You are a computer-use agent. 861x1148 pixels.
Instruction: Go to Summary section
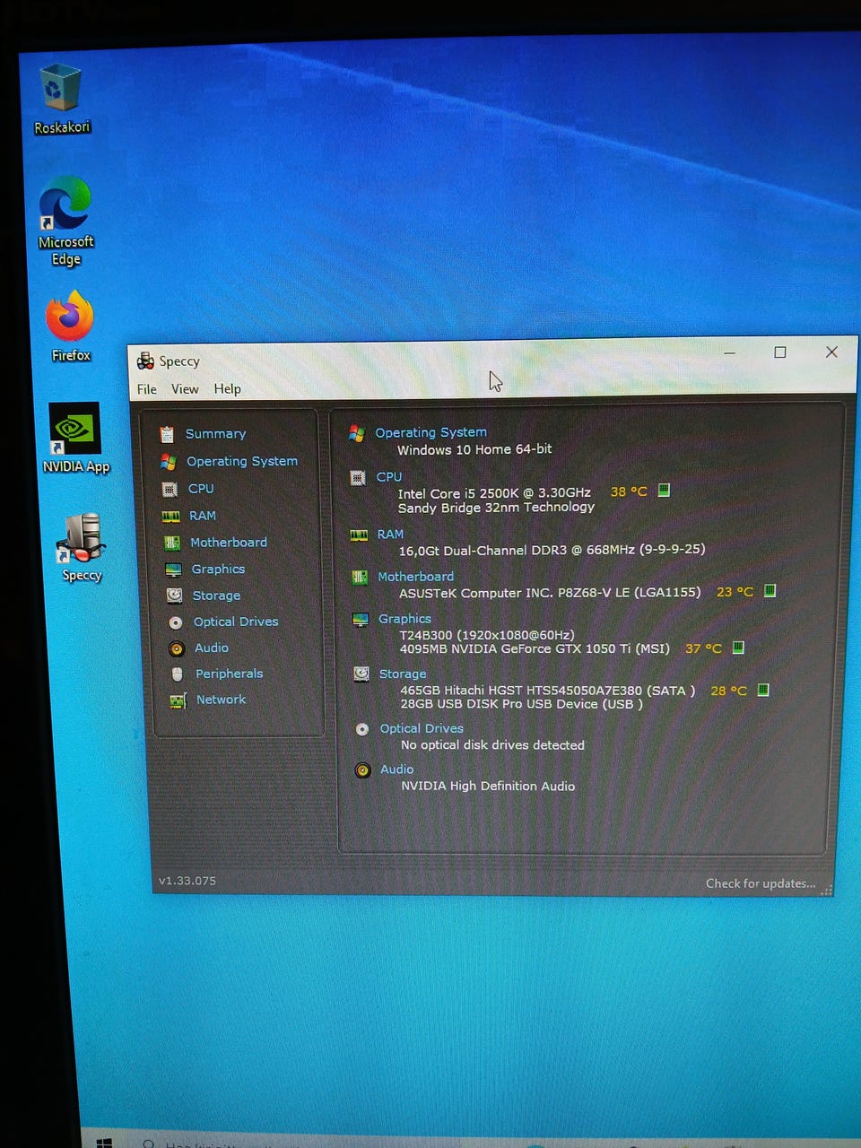(215, 433)
